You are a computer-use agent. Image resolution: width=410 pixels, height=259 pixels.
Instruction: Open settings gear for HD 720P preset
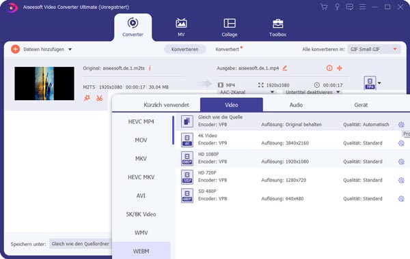point(401,180)
